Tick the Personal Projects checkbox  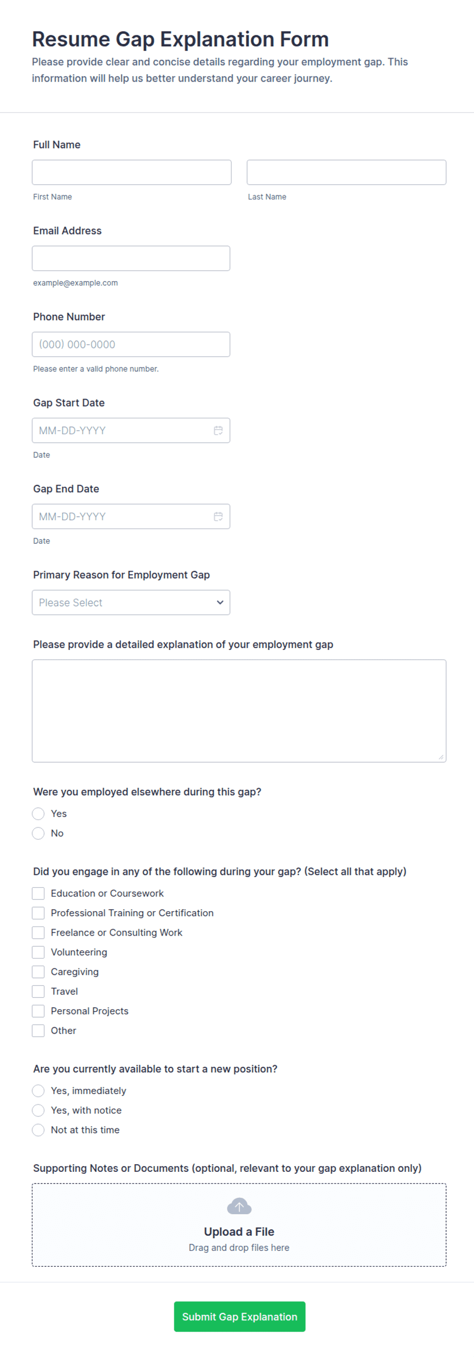coord(38,1011)
